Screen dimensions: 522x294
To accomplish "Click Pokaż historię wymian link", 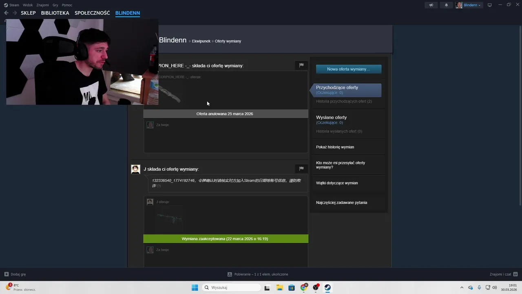I will coord(335,147).
